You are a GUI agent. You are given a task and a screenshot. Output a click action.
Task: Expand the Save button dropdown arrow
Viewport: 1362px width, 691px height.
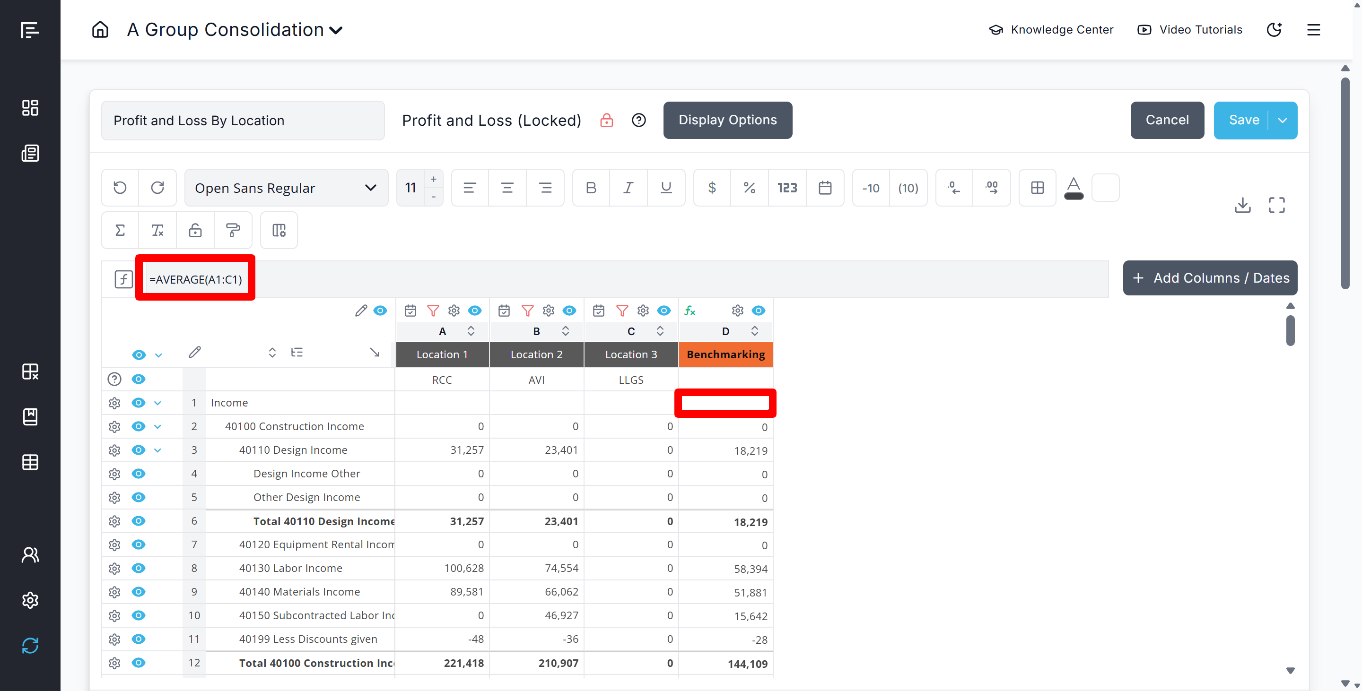pyautogui.click(x=1282, y=121)
